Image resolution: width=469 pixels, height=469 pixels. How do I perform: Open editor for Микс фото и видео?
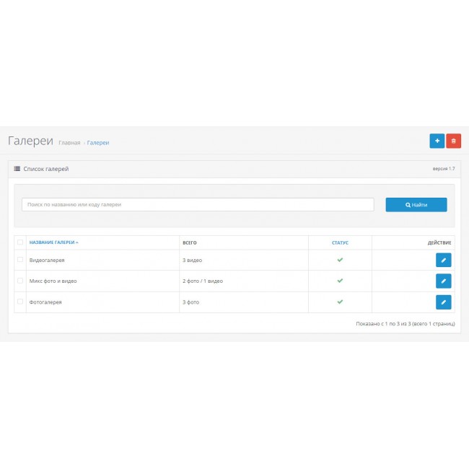[x=443, y=281]
